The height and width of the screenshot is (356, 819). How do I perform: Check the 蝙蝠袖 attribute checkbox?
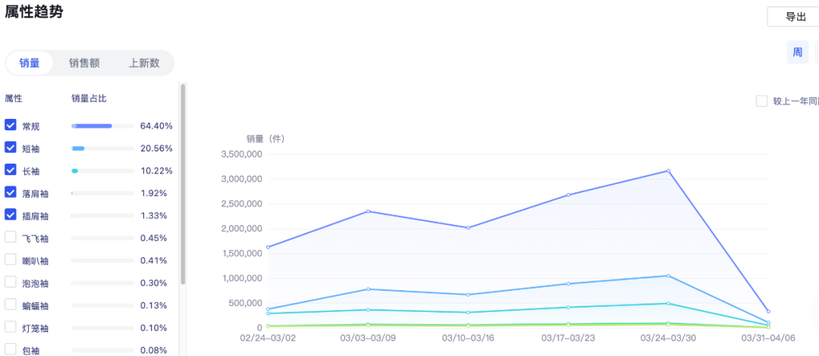click(x=11, y=304)
